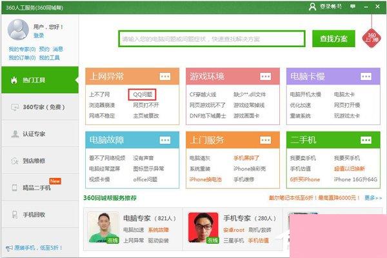The image size is (387, 258).
Task: Click the login account user icon
Action: pos(312,6)
